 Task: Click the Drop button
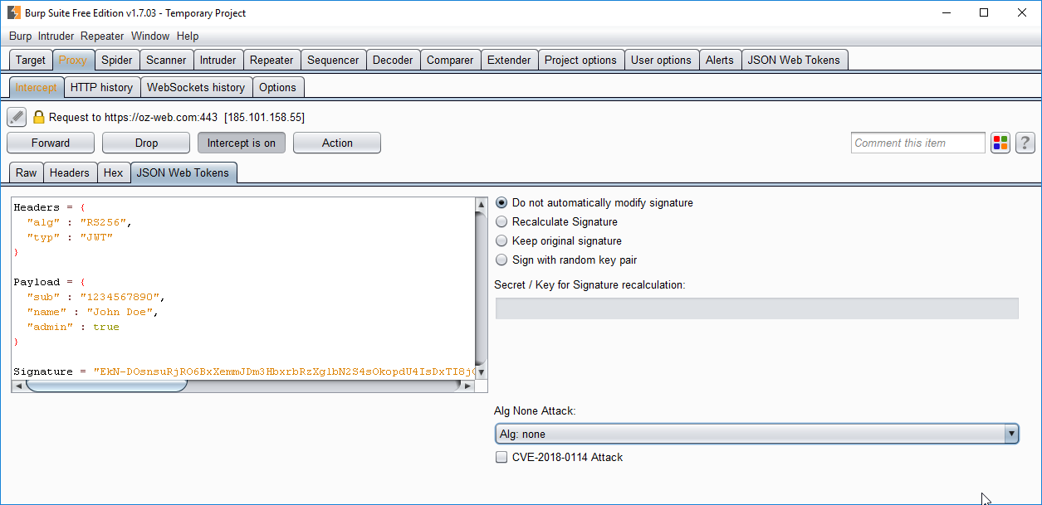[x=146, y=143]
